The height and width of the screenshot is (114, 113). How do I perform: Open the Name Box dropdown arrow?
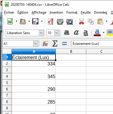pos(35,44)
